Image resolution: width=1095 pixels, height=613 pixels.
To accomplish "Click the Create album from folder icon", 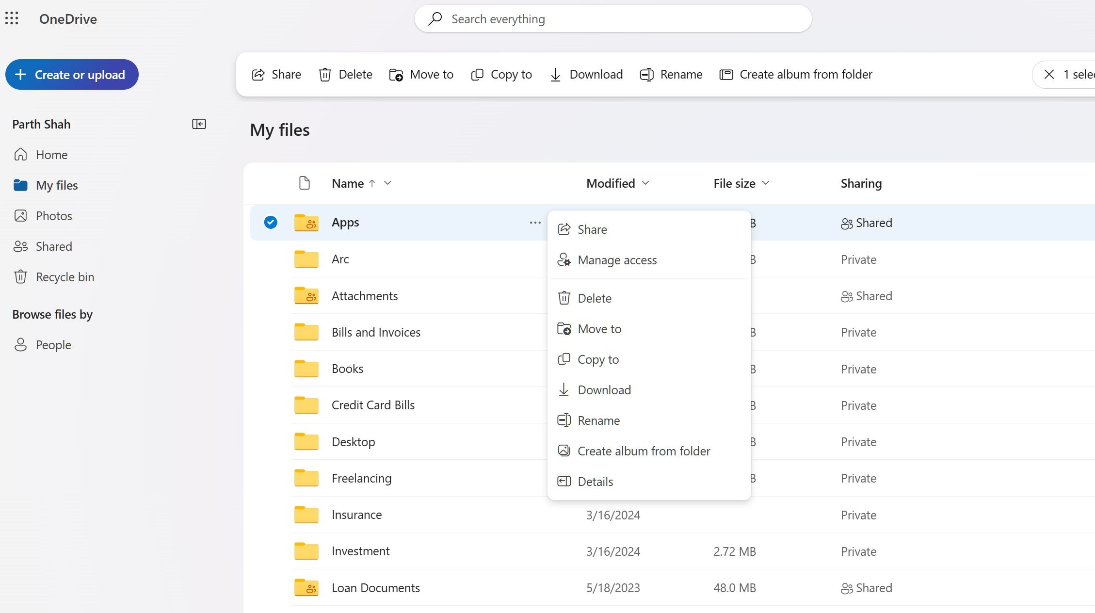I will [x=565, y=451].
